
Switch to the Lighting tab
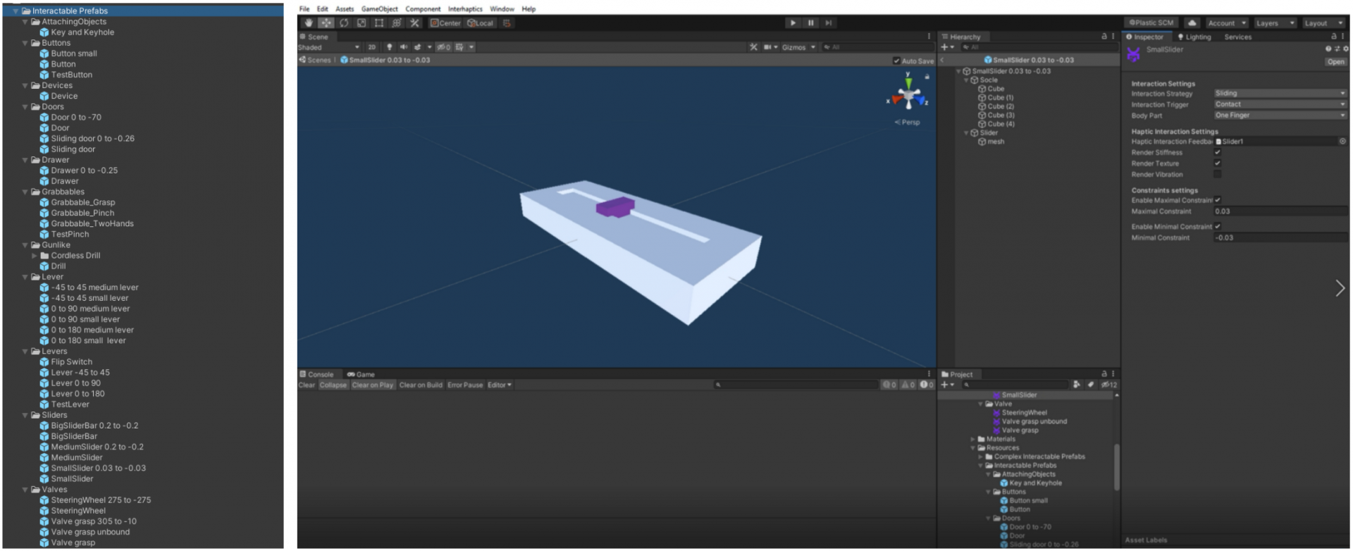(x=1194, y=37)
